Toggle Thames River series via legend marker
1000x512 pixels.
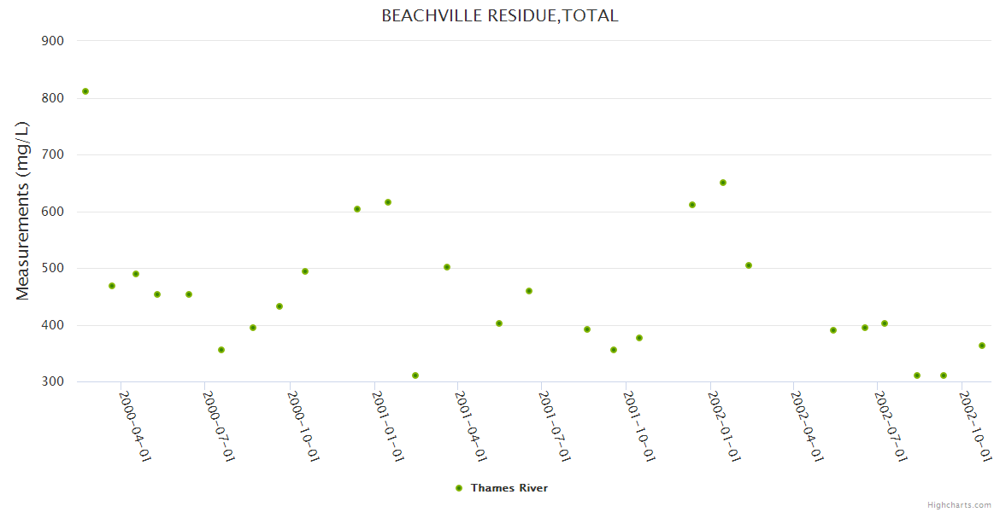click(x=459, y=488)
